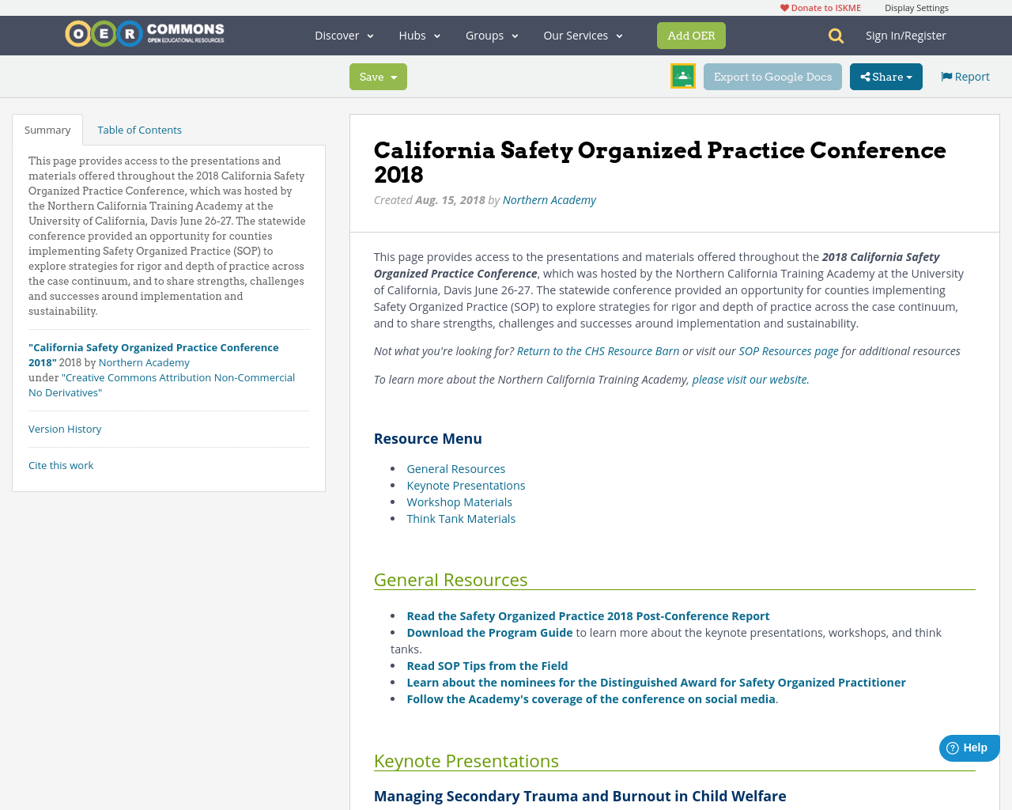Click Sign In/Register
Image resolution: width=1012 pixels, height=810 pixels.
pyautogui.click(x=906, y=34)
